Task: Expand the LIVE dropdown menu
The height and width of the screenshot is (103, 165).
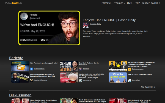Action: (x=130, y=3)
